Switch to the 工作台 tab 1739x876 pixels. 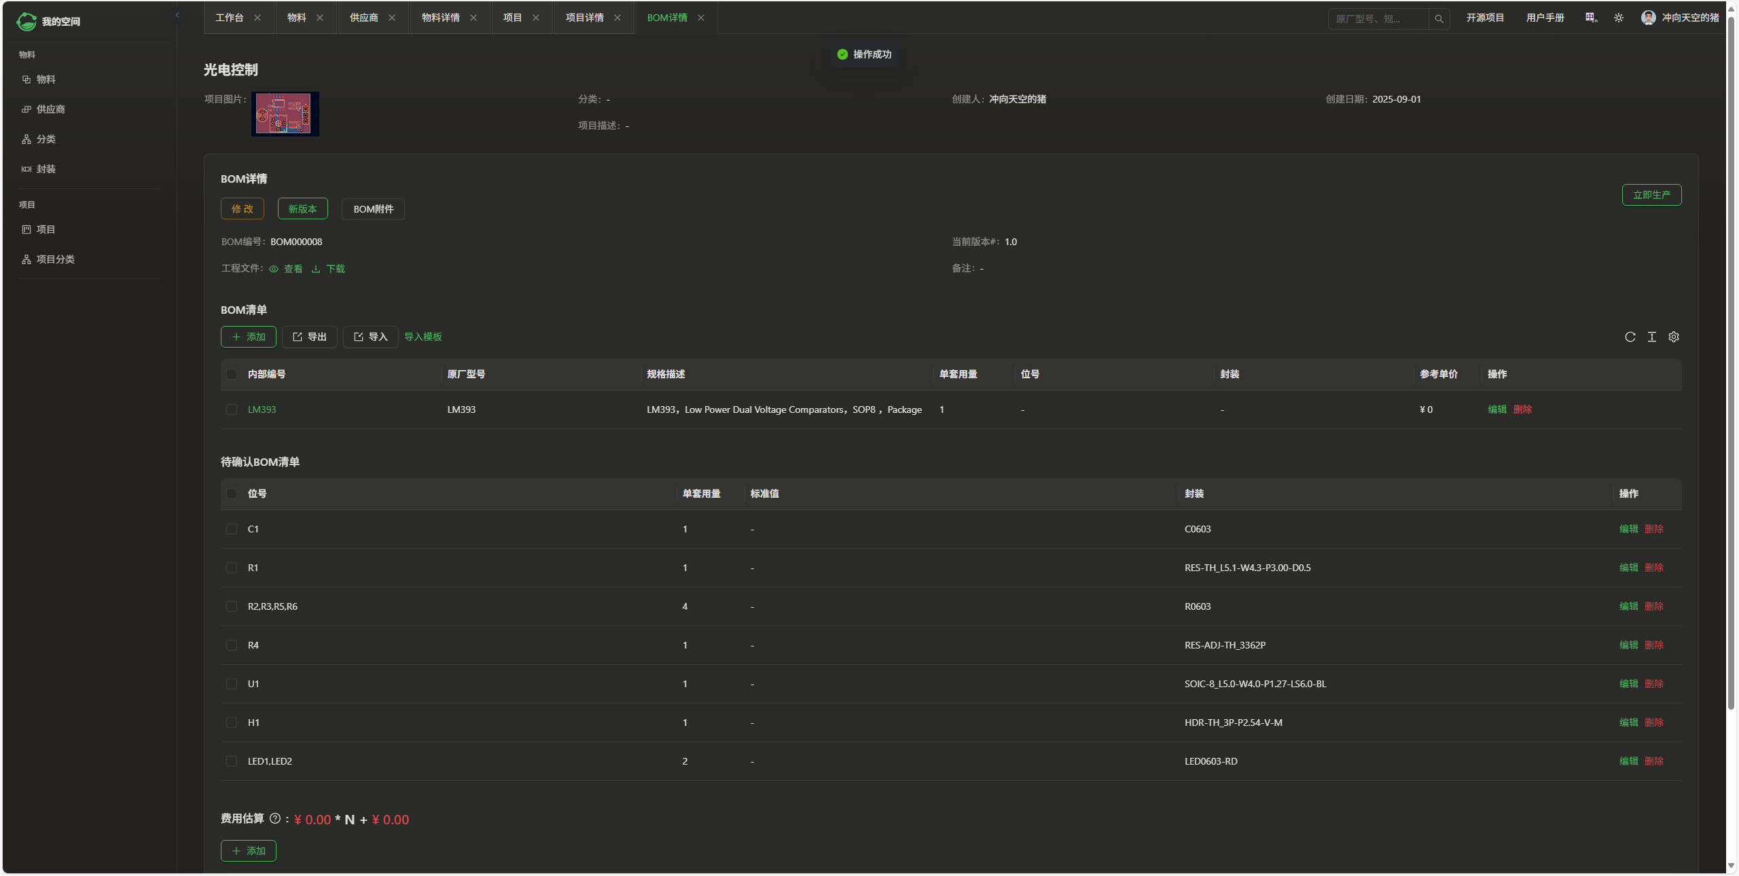click(x=230, y=18)
